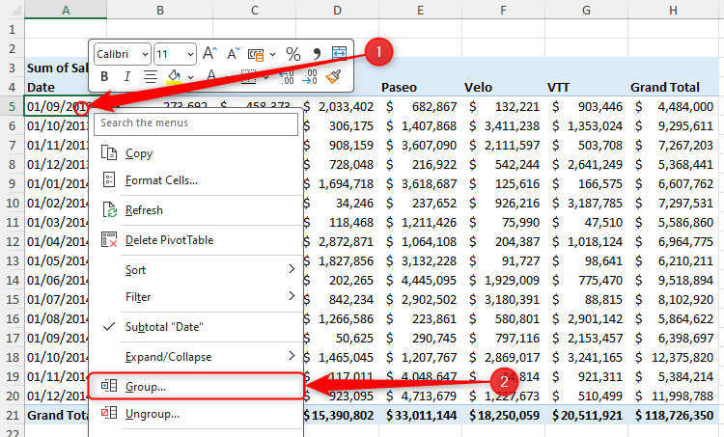The height and width of the screenshot is (437, 724).
Task: Select column A header
Action: pos(66,10)
